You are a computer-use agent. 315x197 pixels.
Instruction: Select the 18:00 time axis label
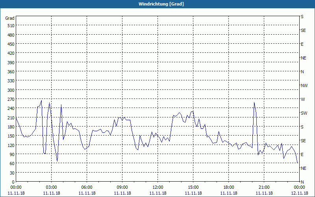228,187
